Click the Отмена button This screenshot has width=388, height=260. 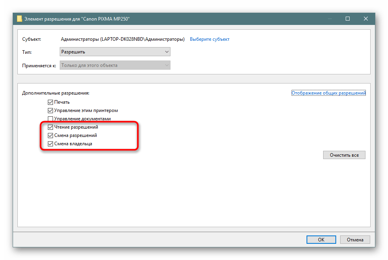[x=355, y=239]
